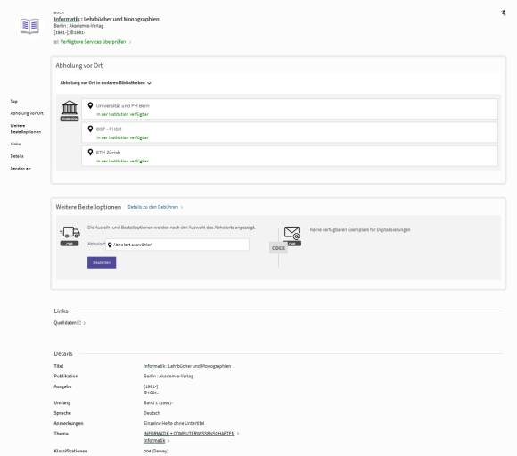Click the pin icon inside the Abholort field
Viewport: 517px width, 456px height.
pos(110,245)
